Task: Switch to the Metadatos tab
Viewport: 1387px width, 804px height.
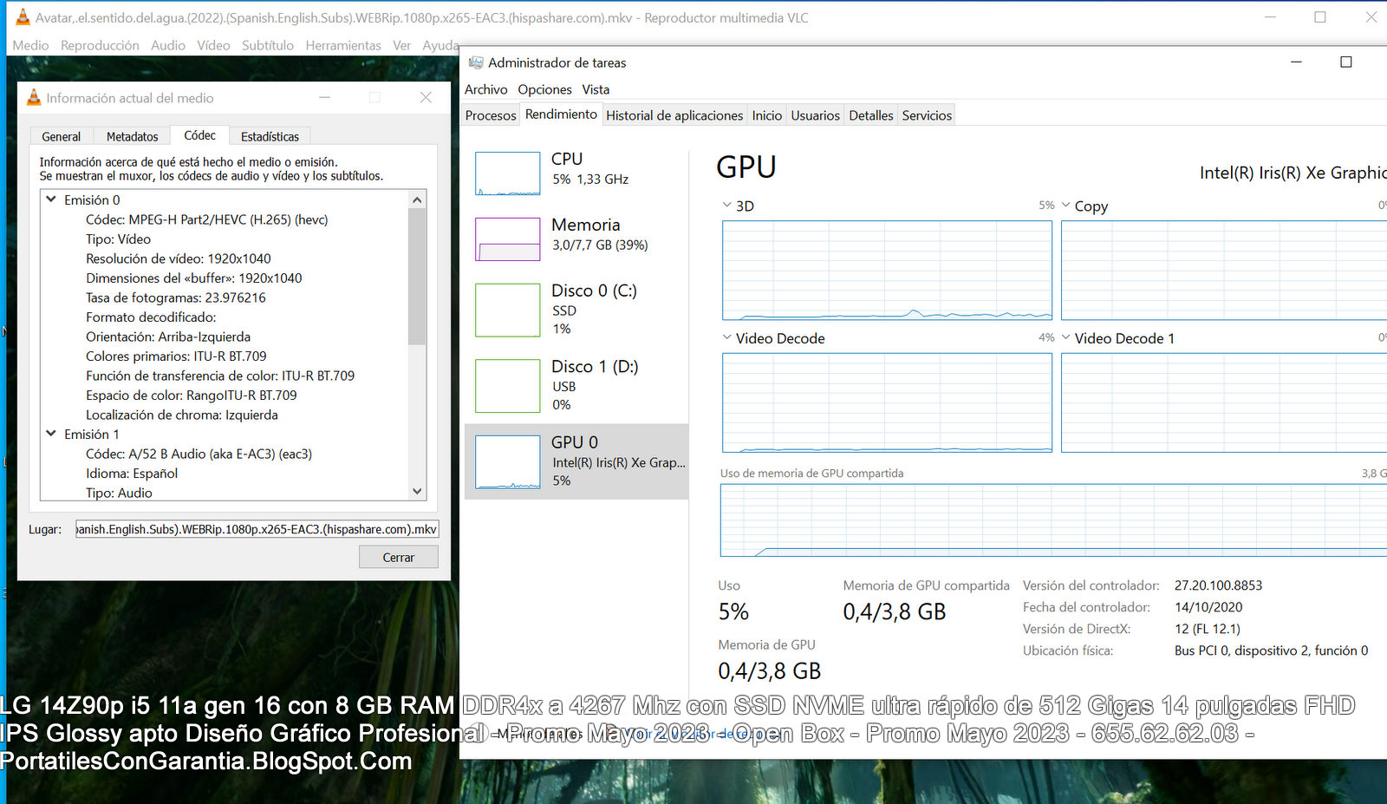Action: tap(132, 136)
